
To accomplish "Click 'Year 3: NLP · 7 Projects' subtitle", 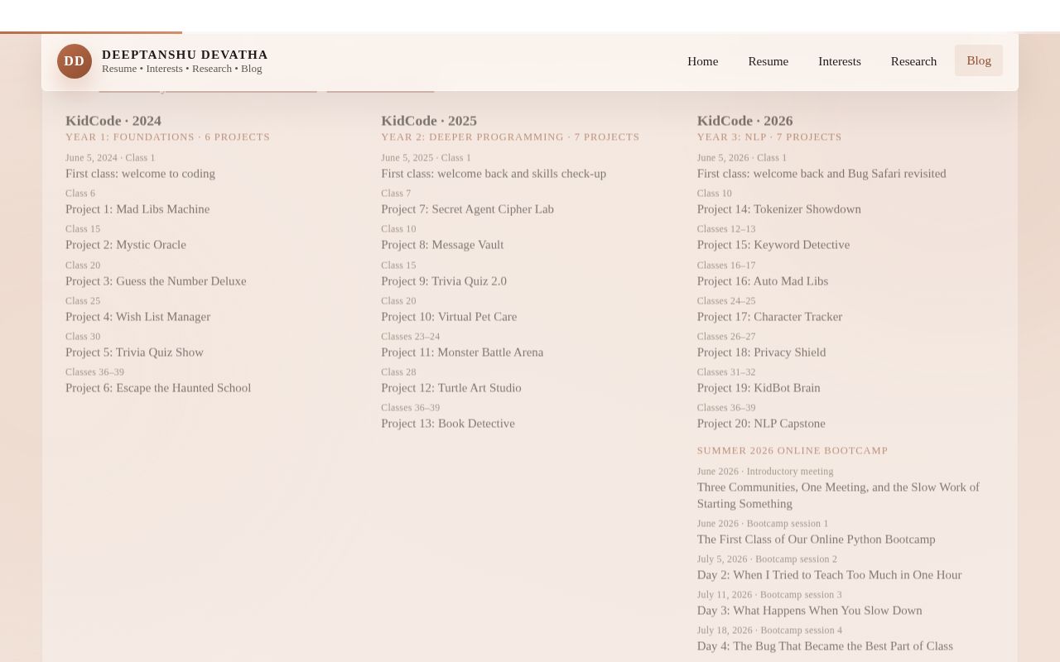I will (769, 137).
